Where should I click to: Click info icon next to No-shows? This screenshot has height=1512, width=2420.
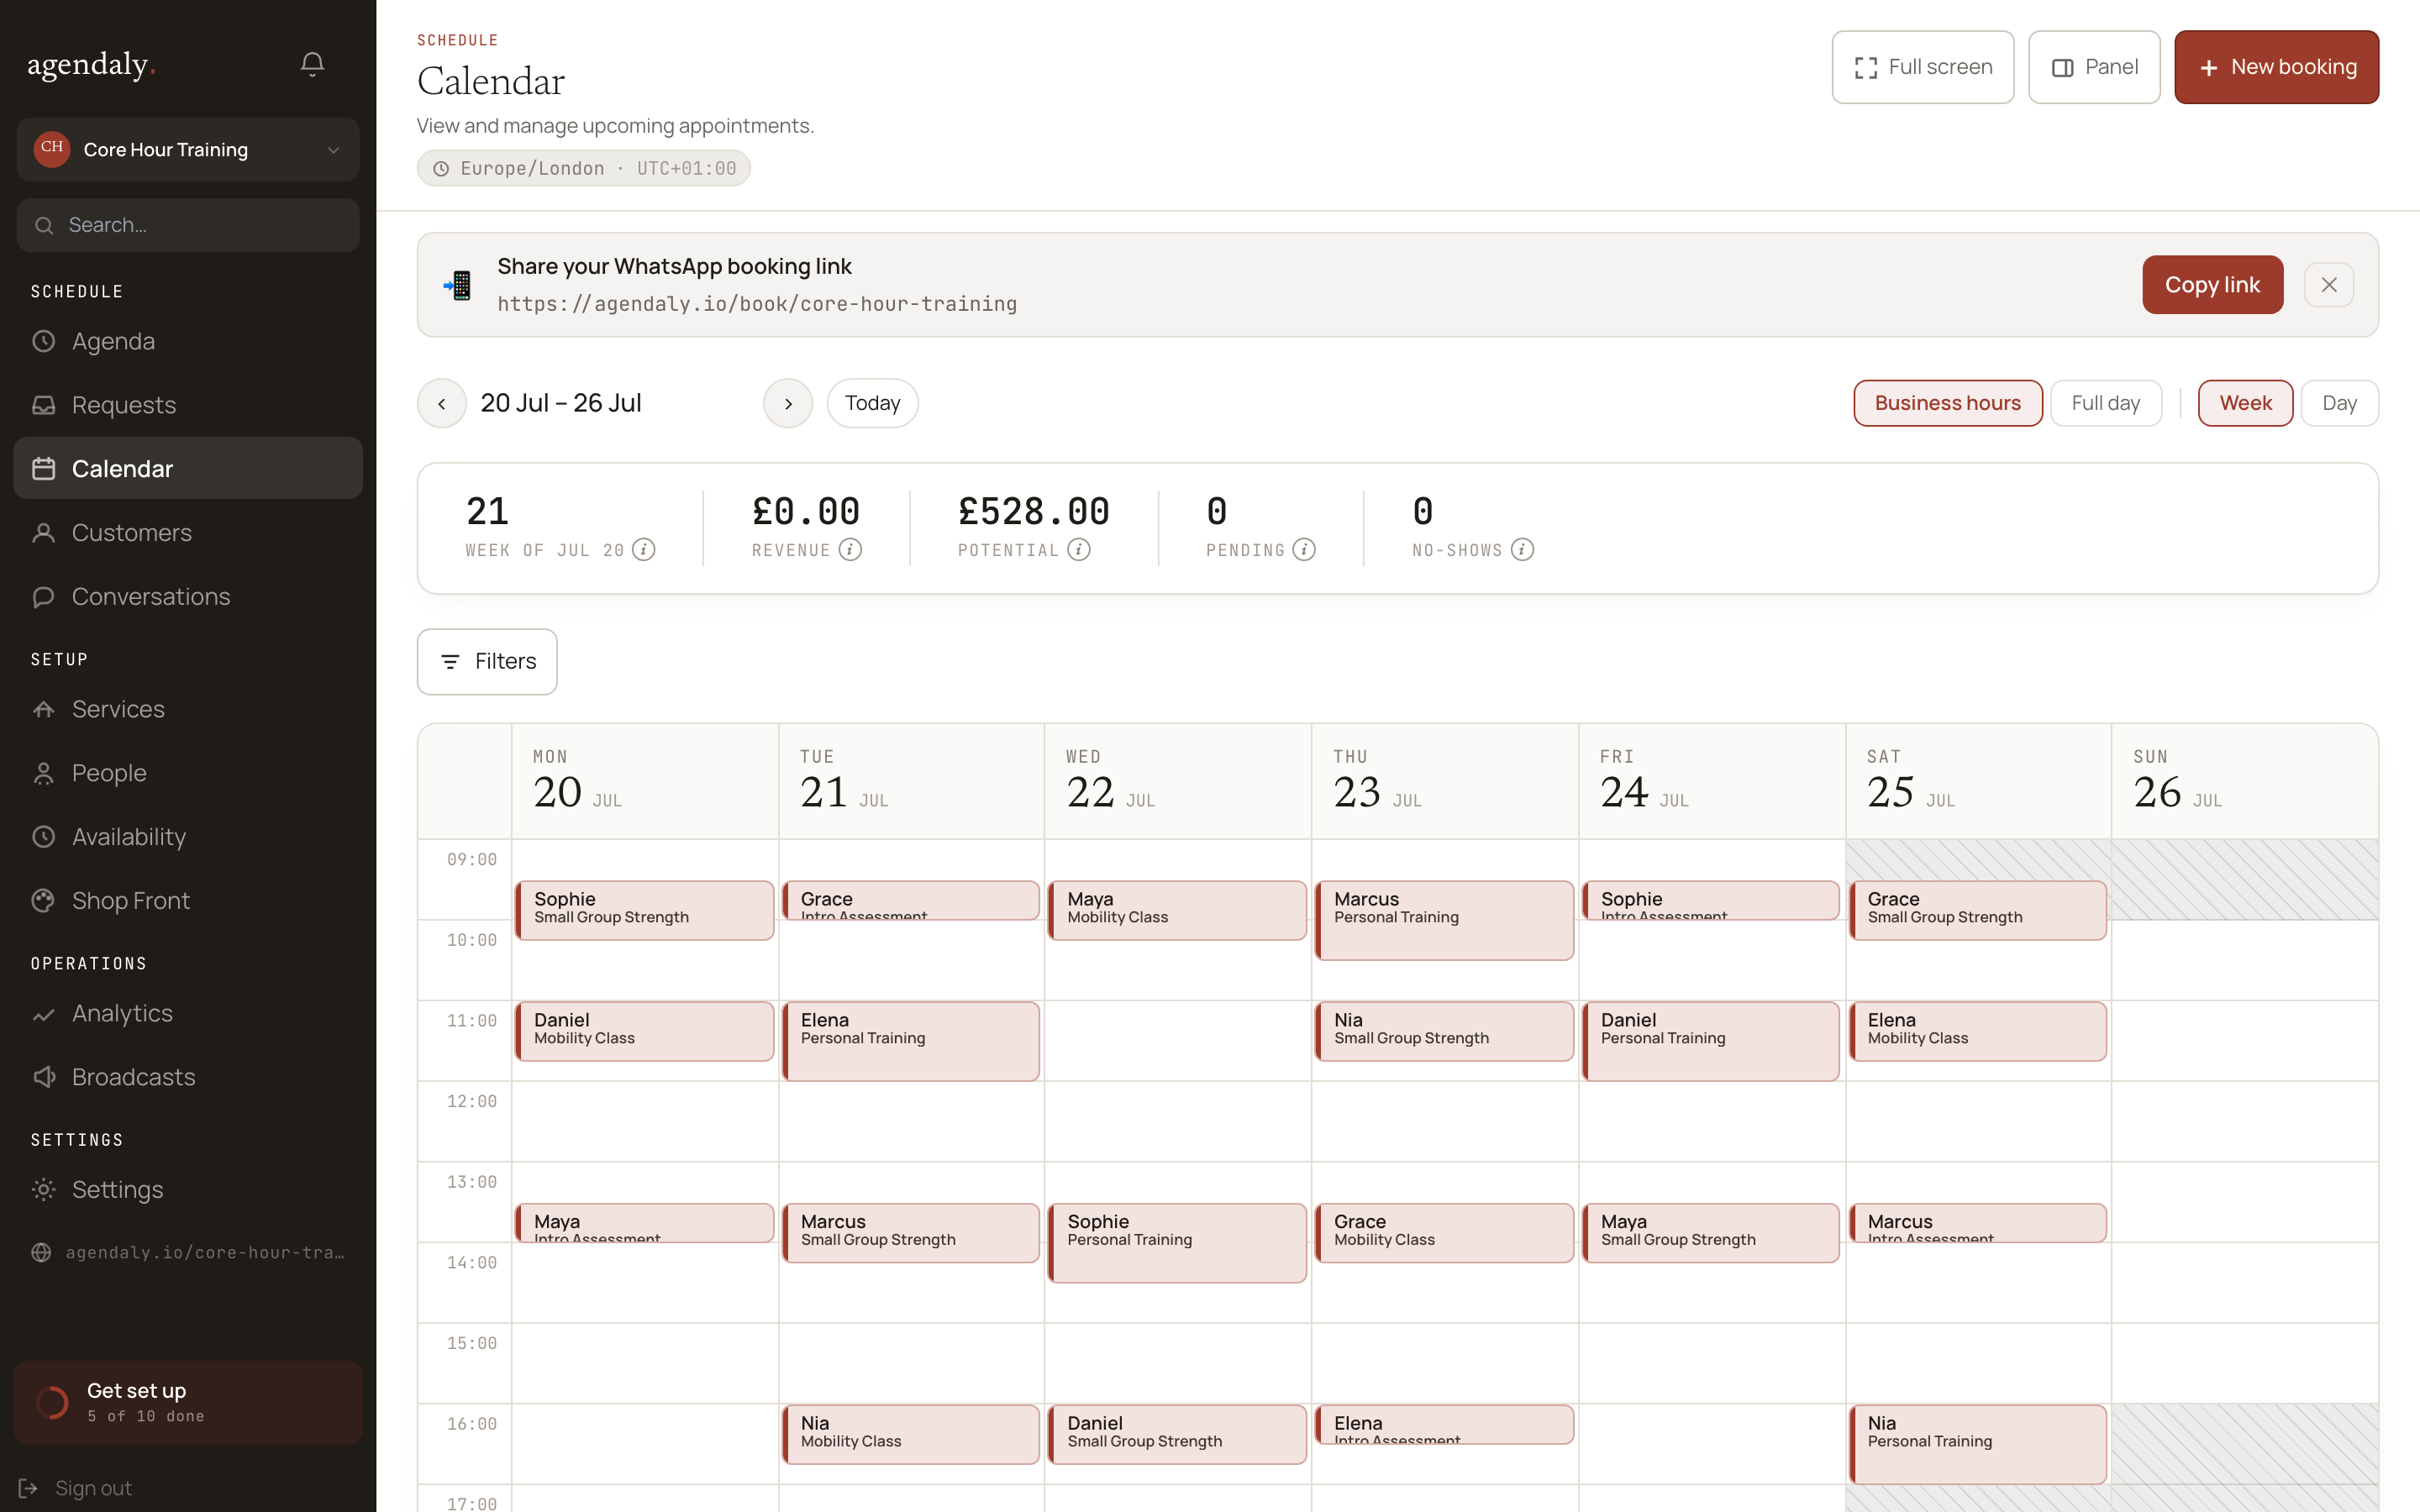click(1522, 550)
